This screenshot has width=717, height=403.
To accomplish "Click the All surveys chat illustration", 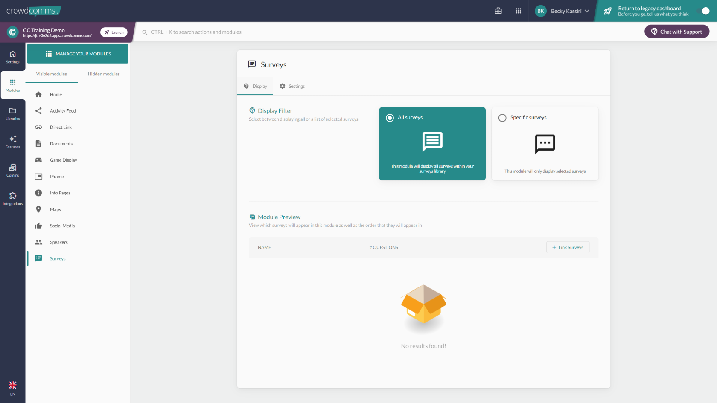I will tap(432, 142).
